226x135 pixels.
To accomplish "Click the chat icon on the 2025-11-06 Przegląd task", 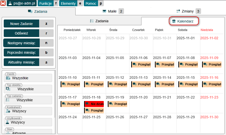I will click(135, 64).
